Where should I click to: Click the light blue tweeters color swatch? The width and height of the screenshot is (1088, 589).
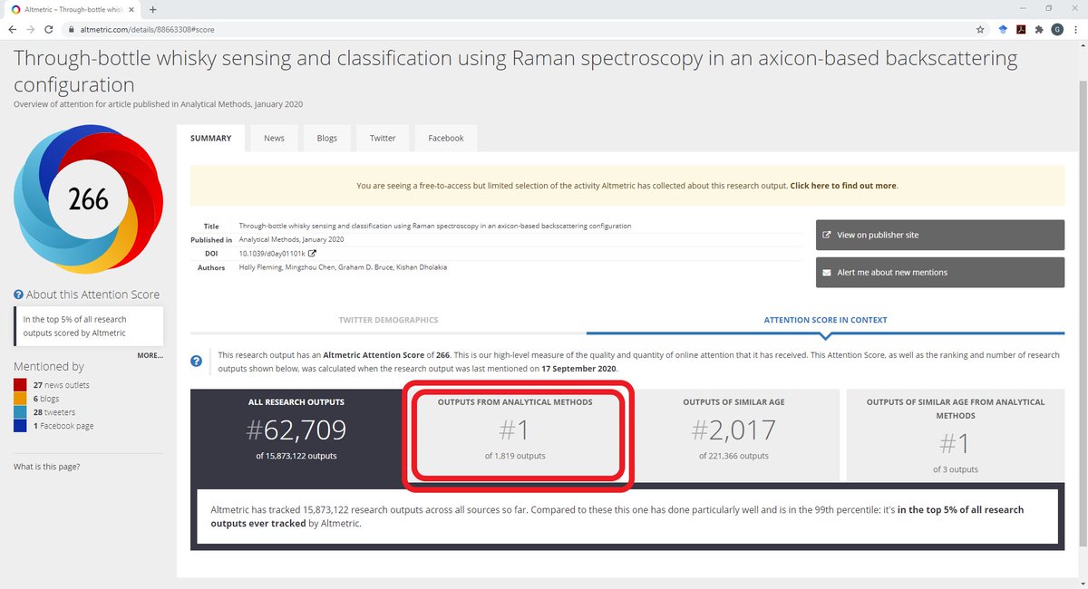coord(20,412)
